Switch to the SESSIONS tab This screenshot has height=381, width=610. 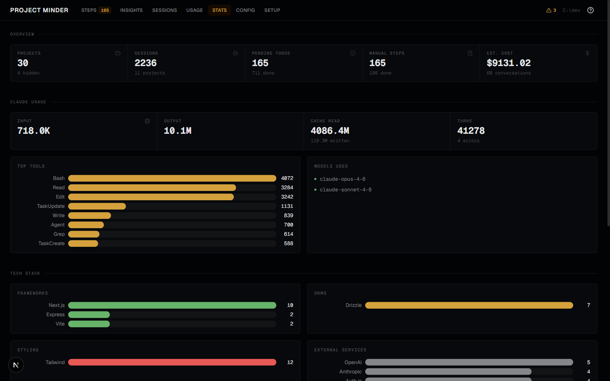click(164, 10)
